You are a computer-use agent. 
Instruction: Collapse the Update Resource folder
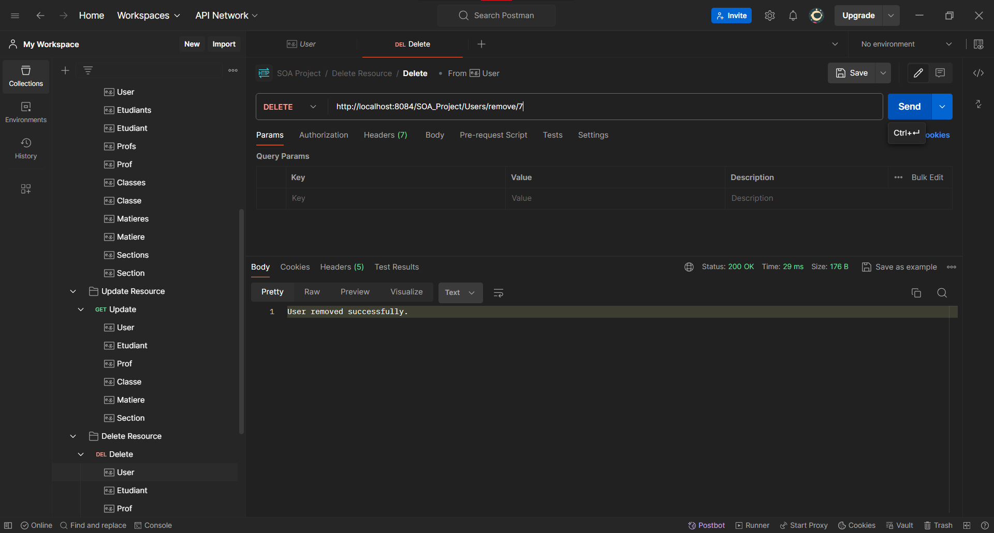73,291
